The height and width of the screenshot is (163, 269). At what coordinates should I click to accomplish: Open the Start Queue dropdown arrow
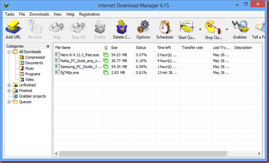(200, 30)
